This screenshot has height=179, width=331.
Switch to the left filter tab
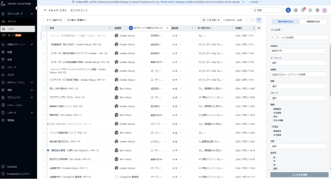(x=285, y=22)
